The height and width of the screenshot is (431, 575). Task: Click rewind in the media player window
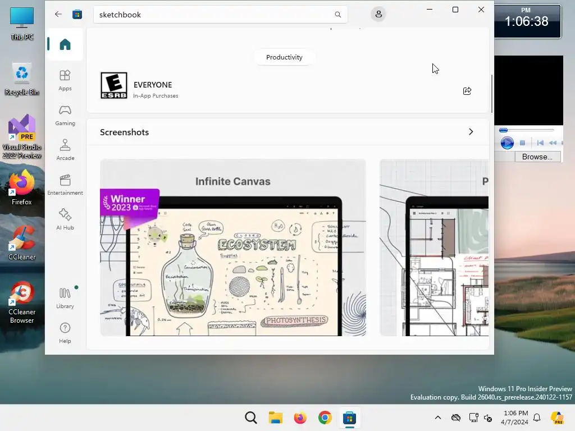point(553,143)
